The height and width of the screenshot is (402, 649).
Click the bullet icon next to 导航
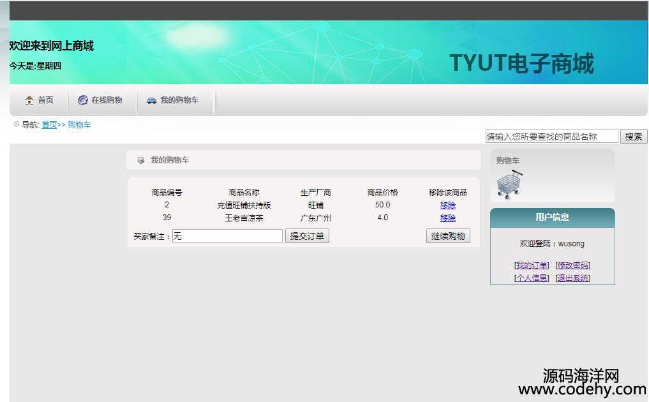click(x=17, y=124)
